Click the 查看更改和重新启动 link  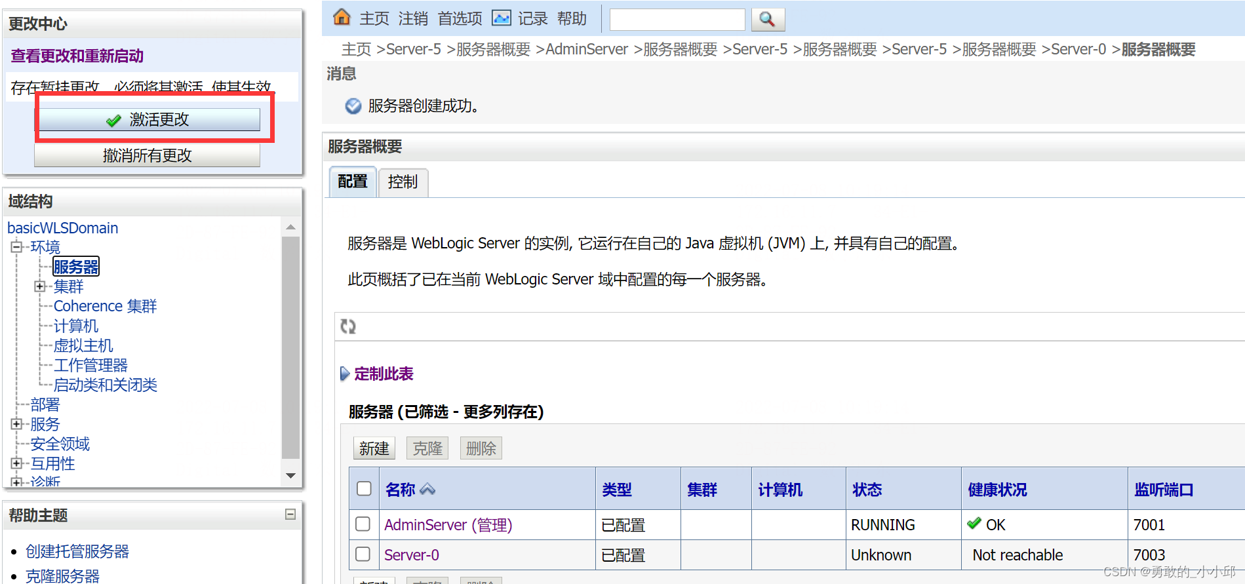click(77, 56)
